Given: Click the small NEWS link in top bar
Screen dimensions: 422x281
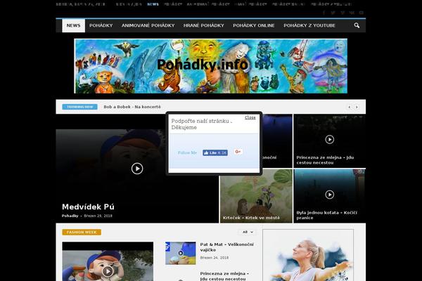Looking at the screenshot, I should [153, 4].
